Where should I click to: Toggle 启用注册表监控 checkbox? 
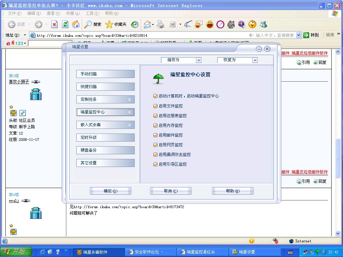tap(155, 115)
